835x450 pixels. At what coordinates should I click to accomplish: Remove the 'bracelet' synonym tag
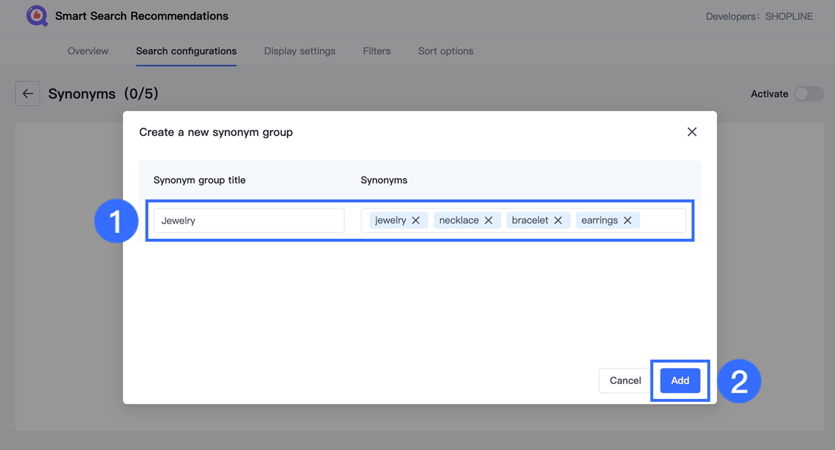pyautogui.click(x=558, y=221)
